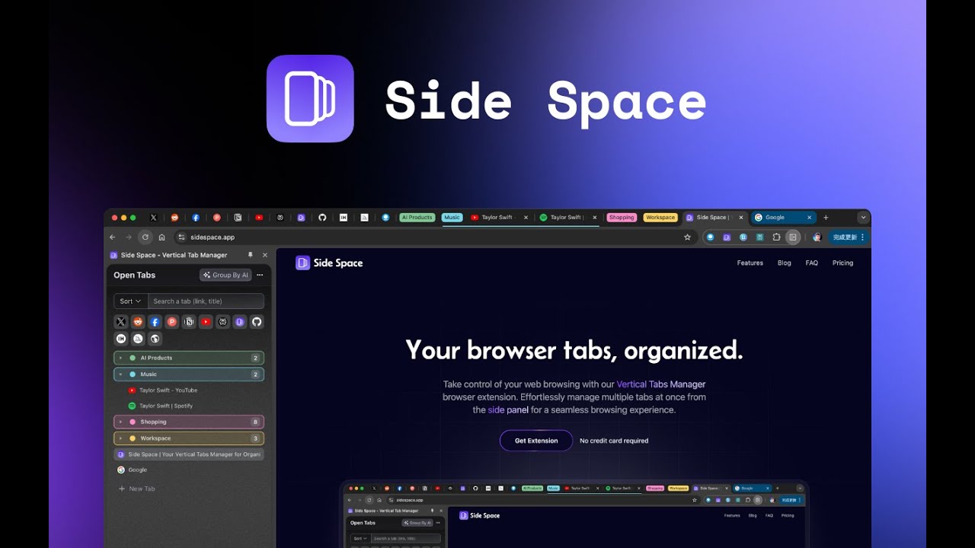Bookmark this page with the star icon
Image resolution: width=975 pixels, height=548 pixels.
tap(687, 237)
